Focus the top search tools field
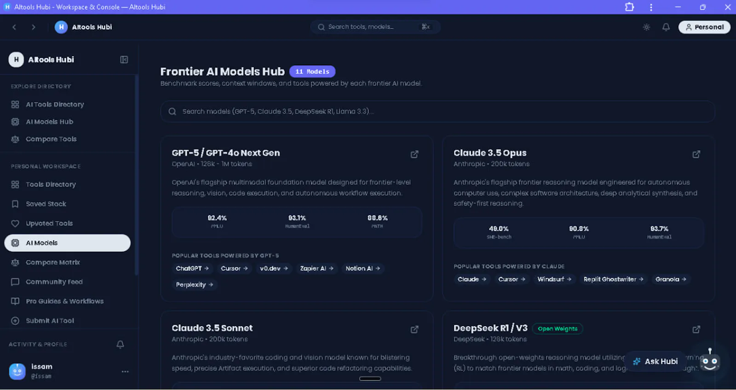Screen dimensions: 736x390 point(375,27)
